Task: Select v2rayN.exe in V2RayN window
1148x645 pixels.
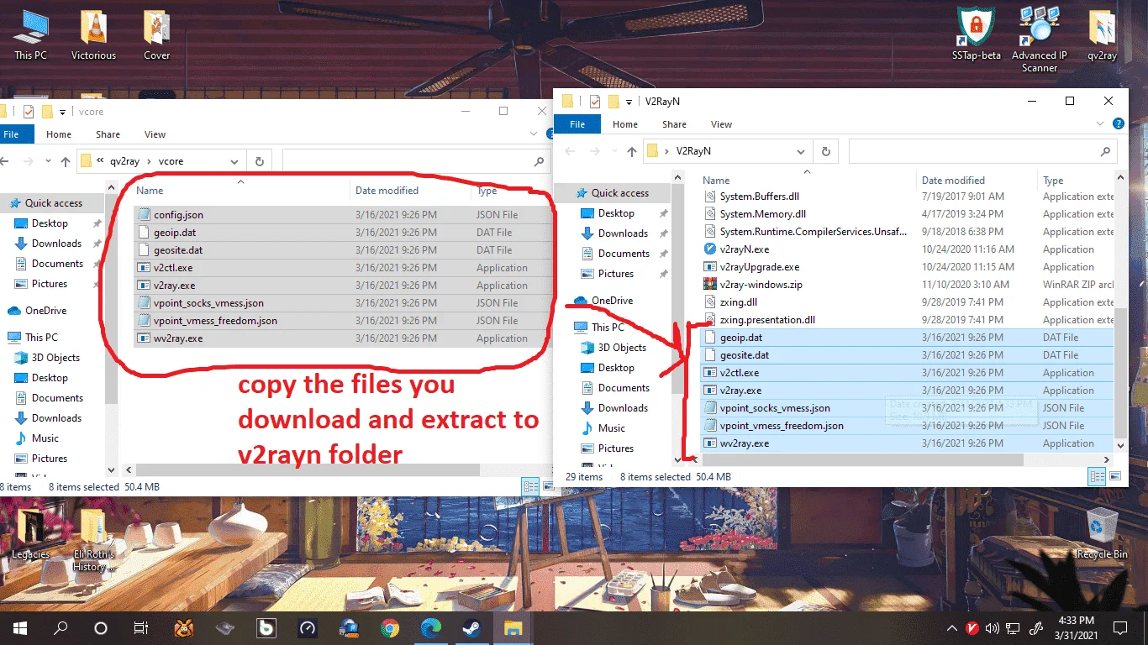Action: pyautogui.click(x=908, y=249)
